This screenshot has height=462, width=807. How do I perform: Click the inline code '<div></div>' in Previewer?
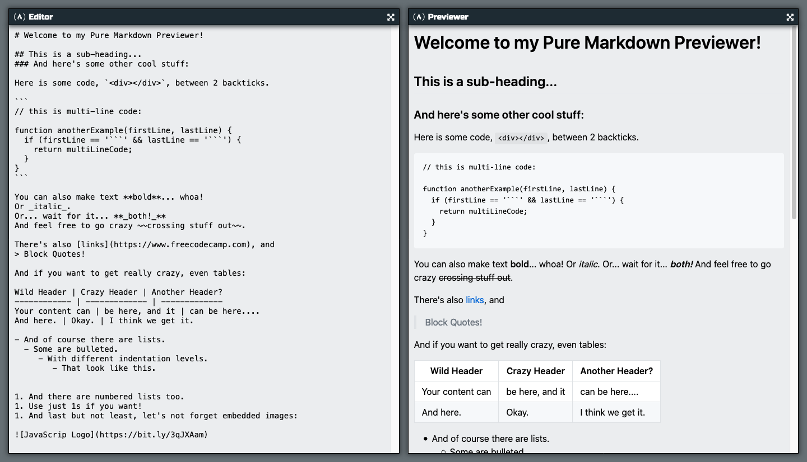point(521,138)
